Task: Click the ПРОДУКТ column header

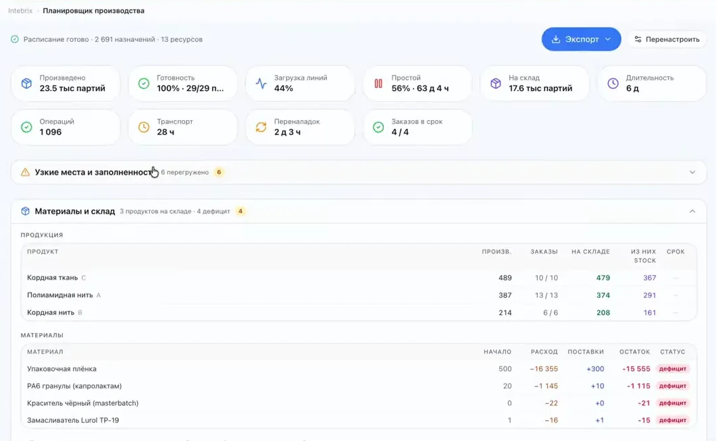Action: point(43,252)
